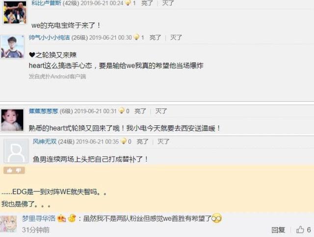Screen dimensions: 314x237
Task: Click the baby photo avatar of 蕉蕉葱葱葱
Action: coord(12,120)
